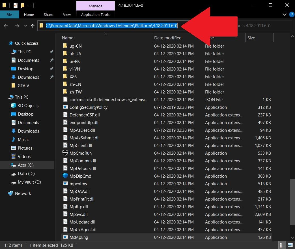
Task: Sort by Date modified column header
Action: pos(168,38)
